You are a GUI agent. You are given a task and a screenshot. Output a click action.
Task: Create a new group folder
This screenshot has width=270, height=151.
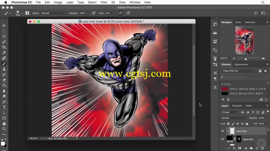251,148
